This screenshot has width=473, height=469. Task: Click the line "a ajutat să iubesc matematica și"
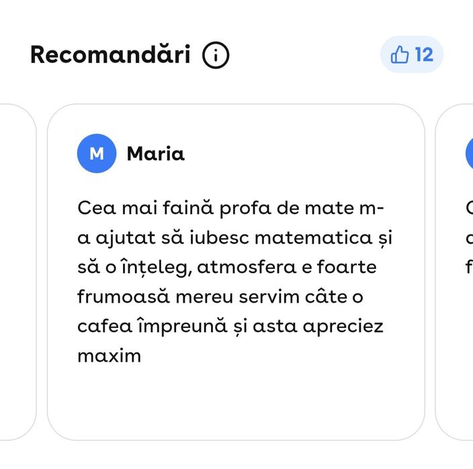coord(234,238)
